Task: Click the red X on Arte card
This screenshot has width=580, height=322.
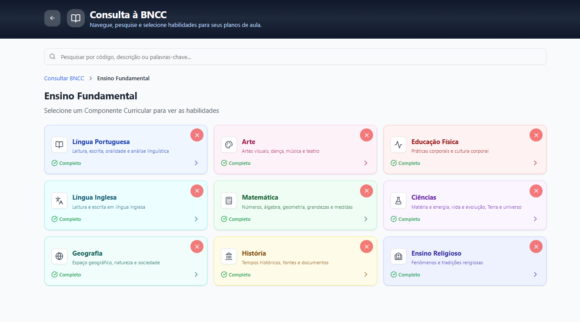Action: tap(367, 135)
